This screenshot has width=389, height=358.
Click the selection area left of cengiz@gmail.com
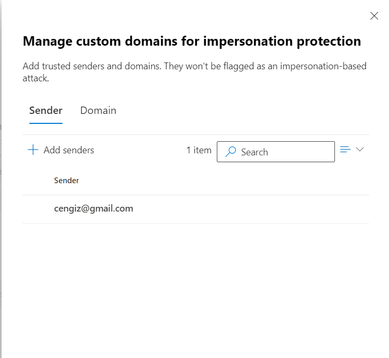(38, 209)
